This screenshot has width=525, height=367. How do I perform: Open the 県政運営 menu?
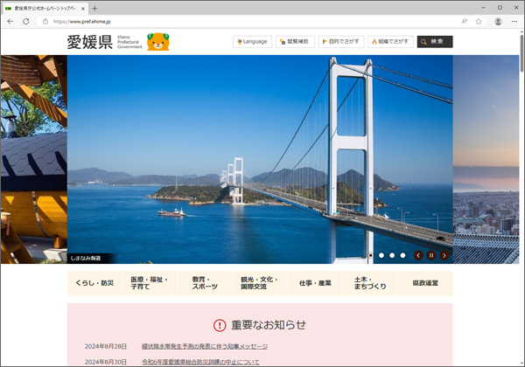(425, 283)
